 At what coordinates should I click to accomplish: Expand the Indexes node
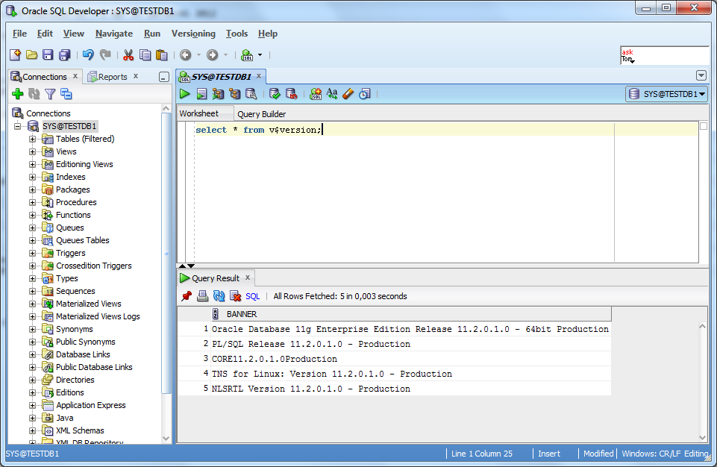(33, 177)
